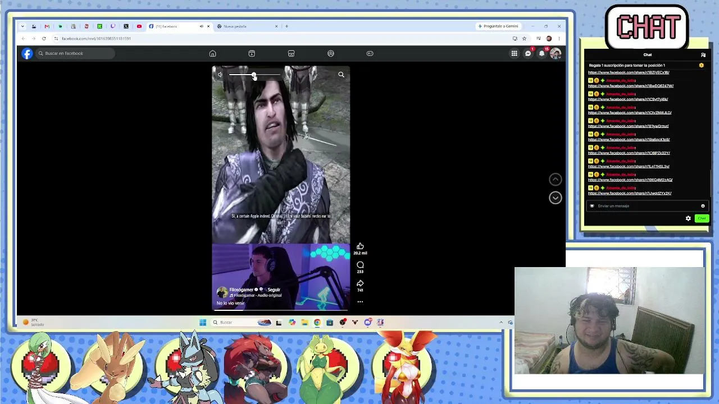Open the Messenger icon with badge
The image size is (719, 404).
pyautogui.click(x=528, y=53)
